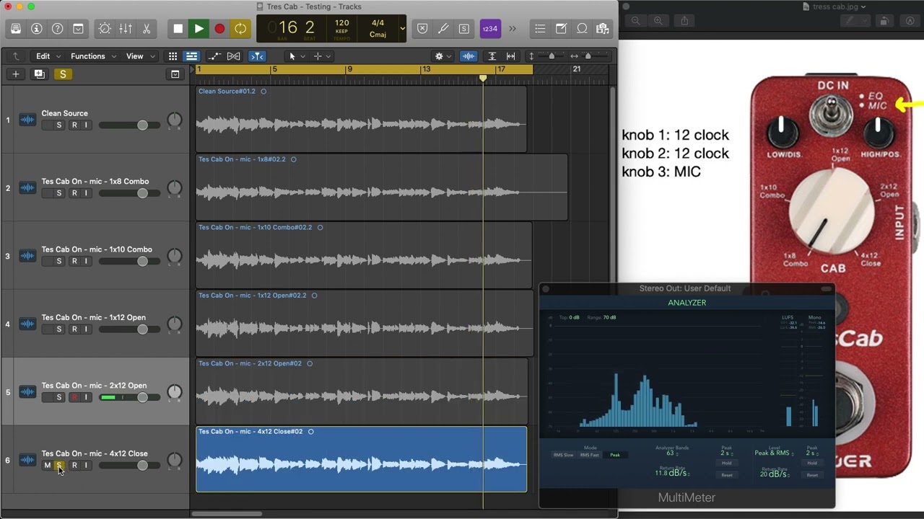Open the Library panel icon

tap(16, 29)
